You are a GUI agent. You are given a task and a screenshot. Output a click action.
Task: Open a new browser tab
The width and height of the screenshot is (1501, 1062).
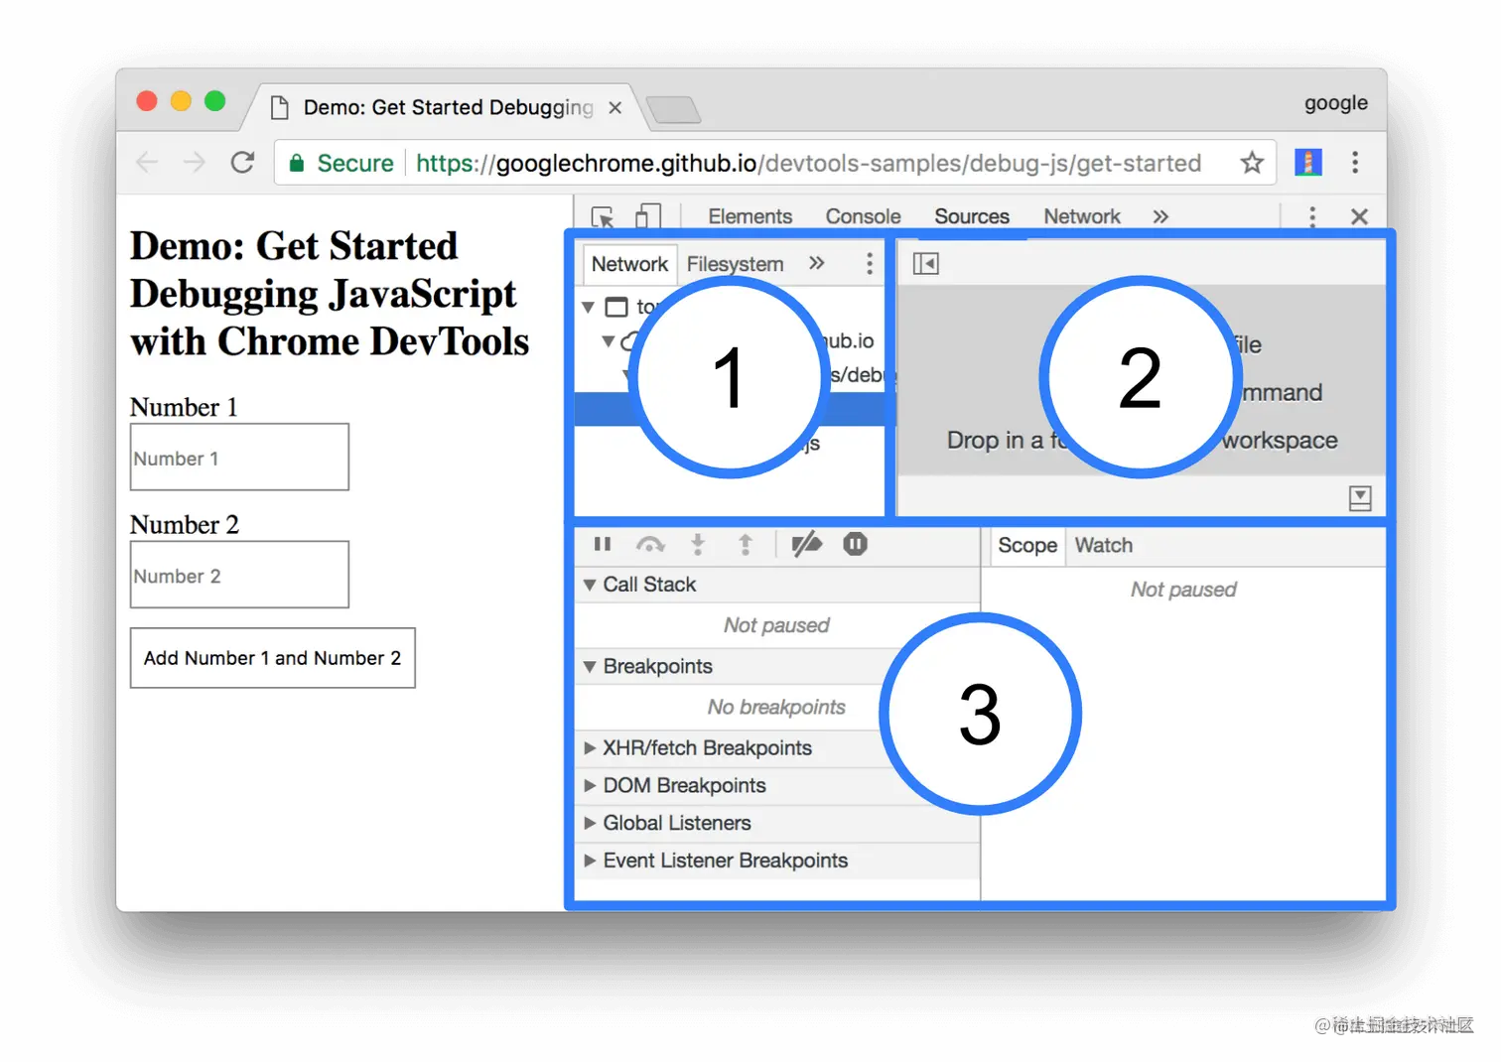click(673, 109)
